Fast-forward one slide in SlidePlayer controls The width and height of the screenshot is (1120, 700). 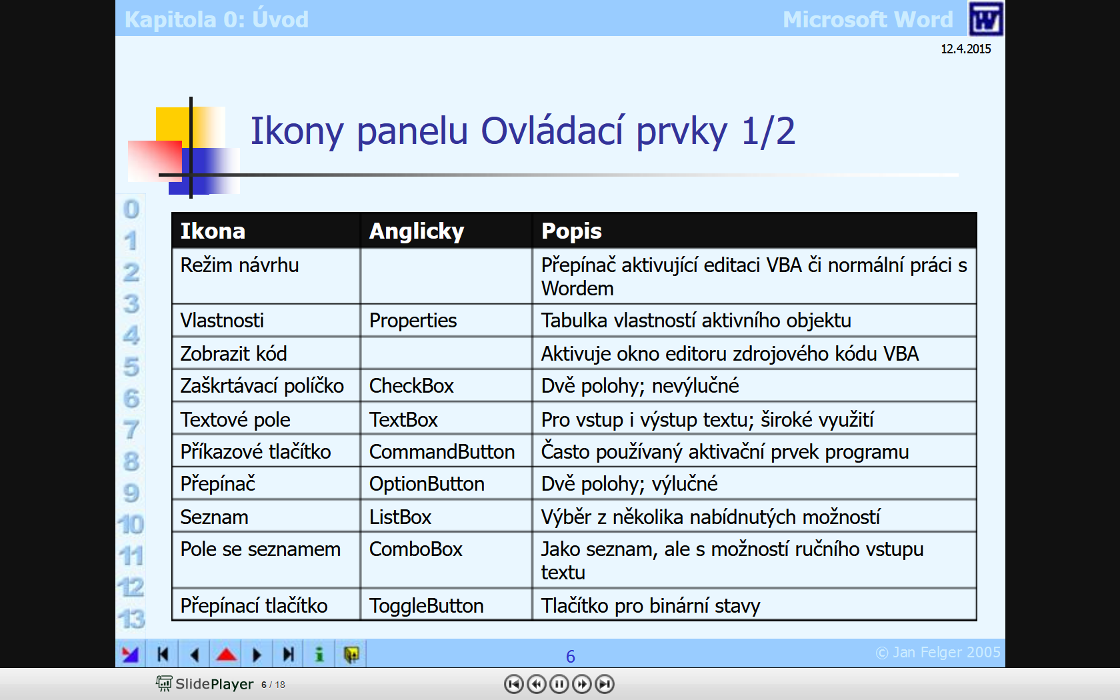tap(582, 684)
